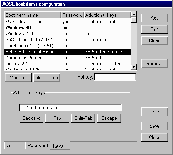Click the Password column header
The width and height of the screenshot is (173, 155).
click(x=72, y=15)
